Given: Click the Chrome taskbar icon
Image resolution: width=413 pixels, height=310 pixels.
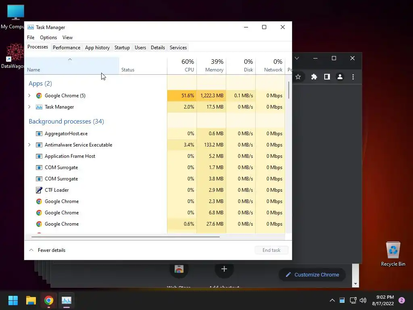Looking at the screenshot, I should click(x=49, y=300).
